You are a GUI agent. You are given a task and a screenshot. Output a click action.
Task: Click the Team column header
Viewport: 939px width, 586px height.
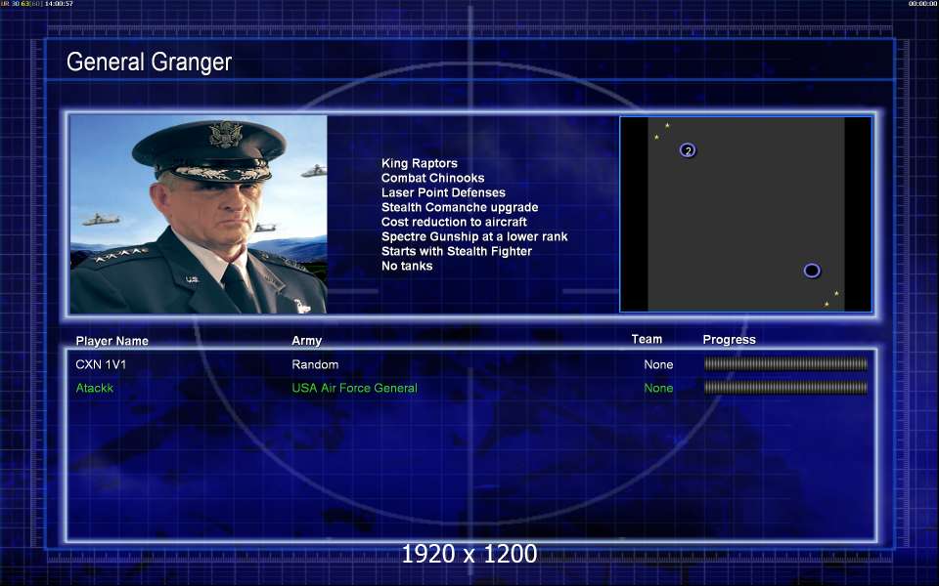(x=647, y=339)
